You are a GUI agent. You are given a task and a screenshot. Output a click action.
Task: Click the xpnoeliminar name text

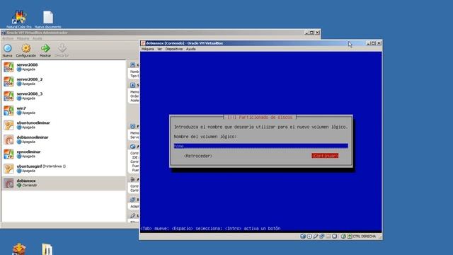tap(28, 152)
